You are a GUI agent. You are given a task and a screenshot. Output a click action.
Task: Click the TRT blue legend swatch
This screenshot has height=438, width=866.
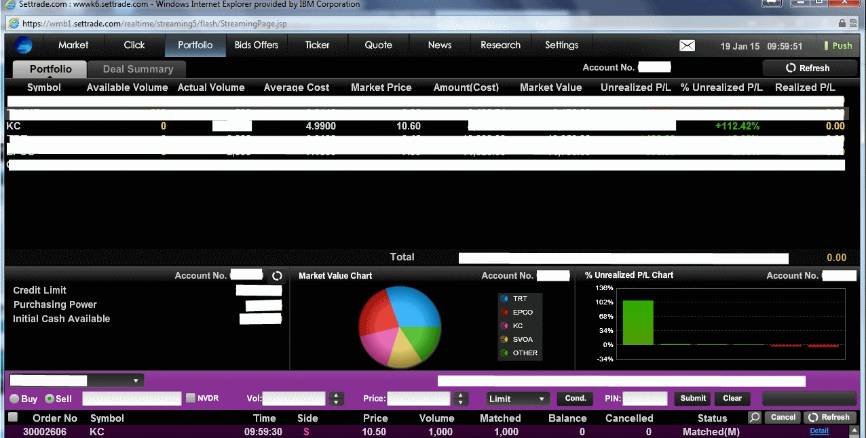pos(504,299)
